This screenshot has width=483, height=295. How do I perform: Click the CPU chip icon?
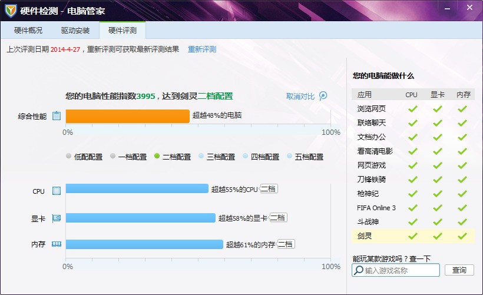(x=57, y=191)
